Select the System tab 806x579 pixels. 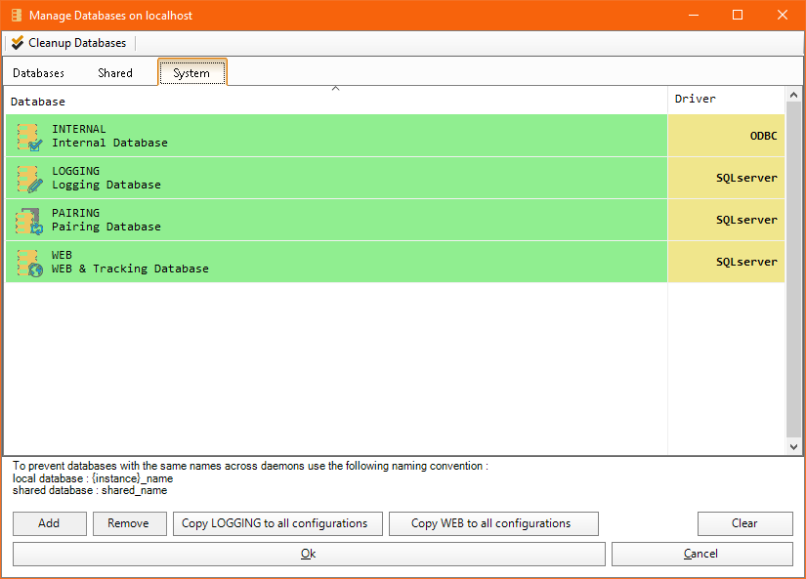(191, 73)
